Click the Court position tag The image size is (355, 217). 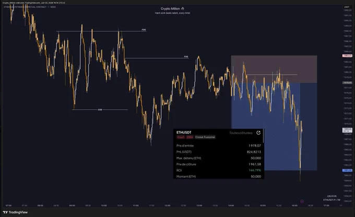point(181,137)
